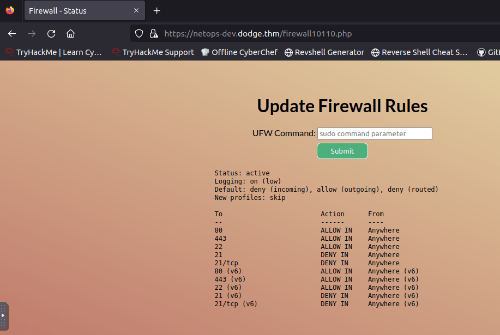Open TryHackMe Learn Cyber bookmark
Viewport: 500px width, 335px height.
[x=54, y=52]
